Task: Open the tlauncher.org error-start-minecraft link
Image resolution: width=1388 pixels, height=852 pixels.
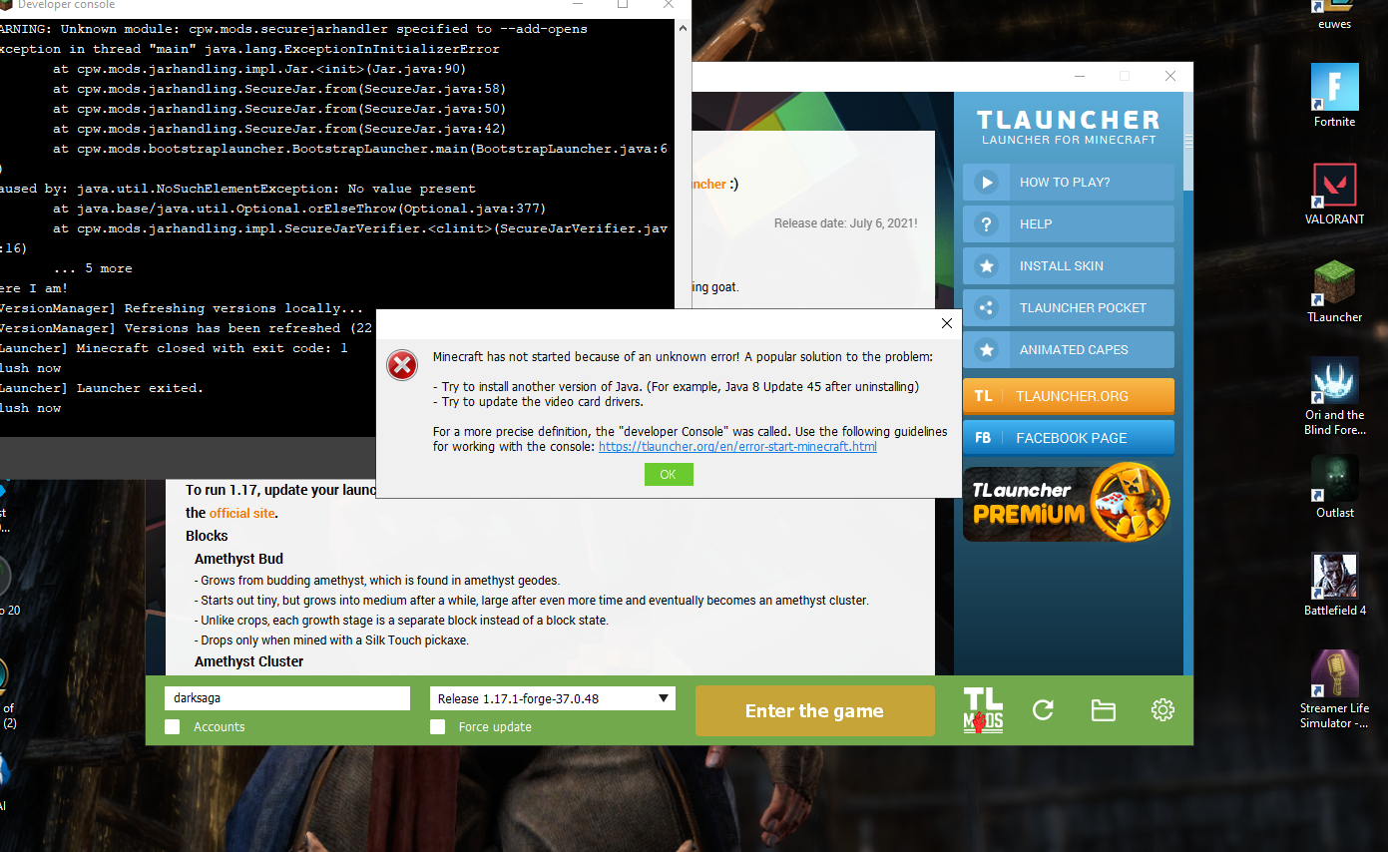Action: pos(737,447)
